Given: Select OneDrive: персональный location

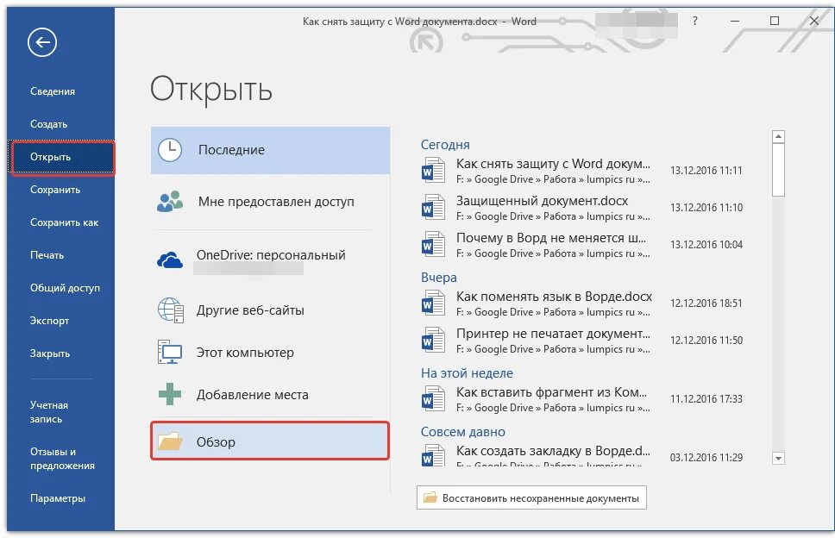Looking at the screenshot, I should click(x=271, y=260).
